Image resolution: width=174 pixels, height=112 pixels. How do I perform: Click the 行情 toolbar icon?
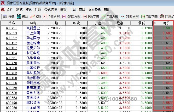5,16
